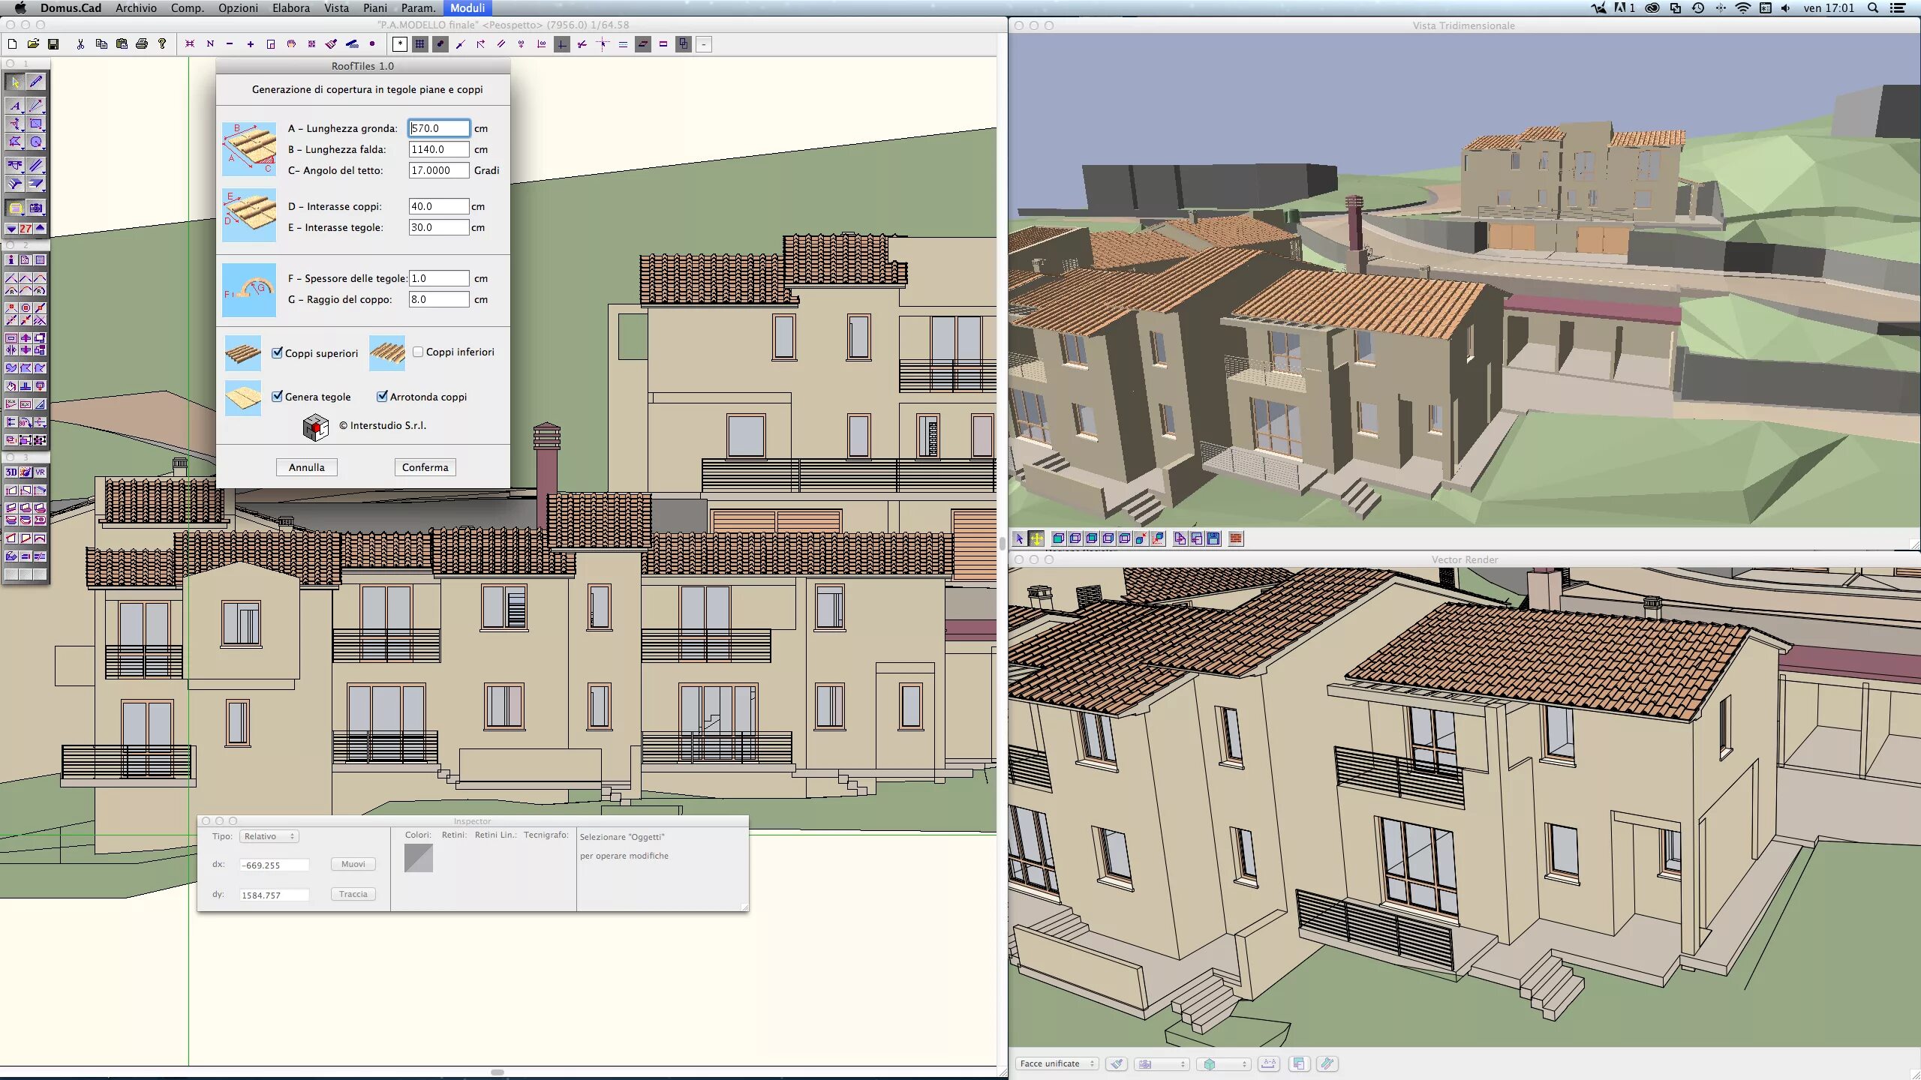
Task: Uncheck the Coppi superiori checkbox
Action: [x=278, y=352]
